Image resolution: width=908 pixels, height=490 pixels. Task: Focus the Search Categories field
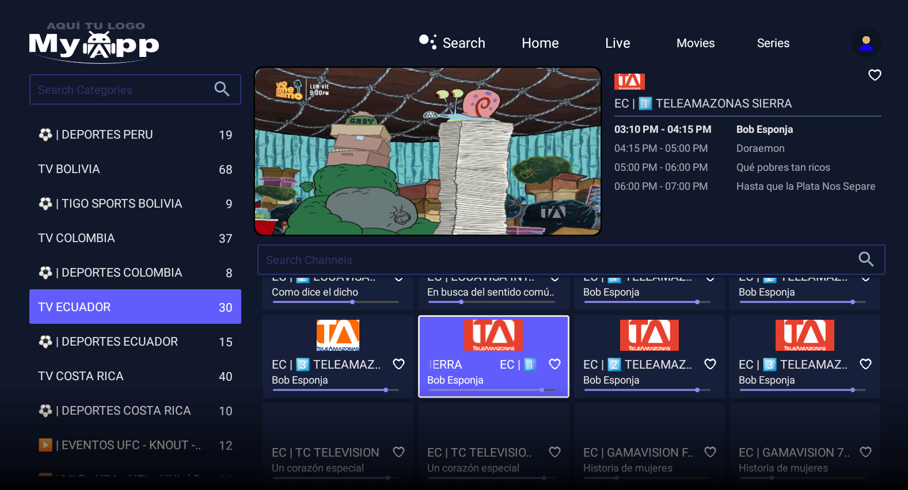click(135, 89)
